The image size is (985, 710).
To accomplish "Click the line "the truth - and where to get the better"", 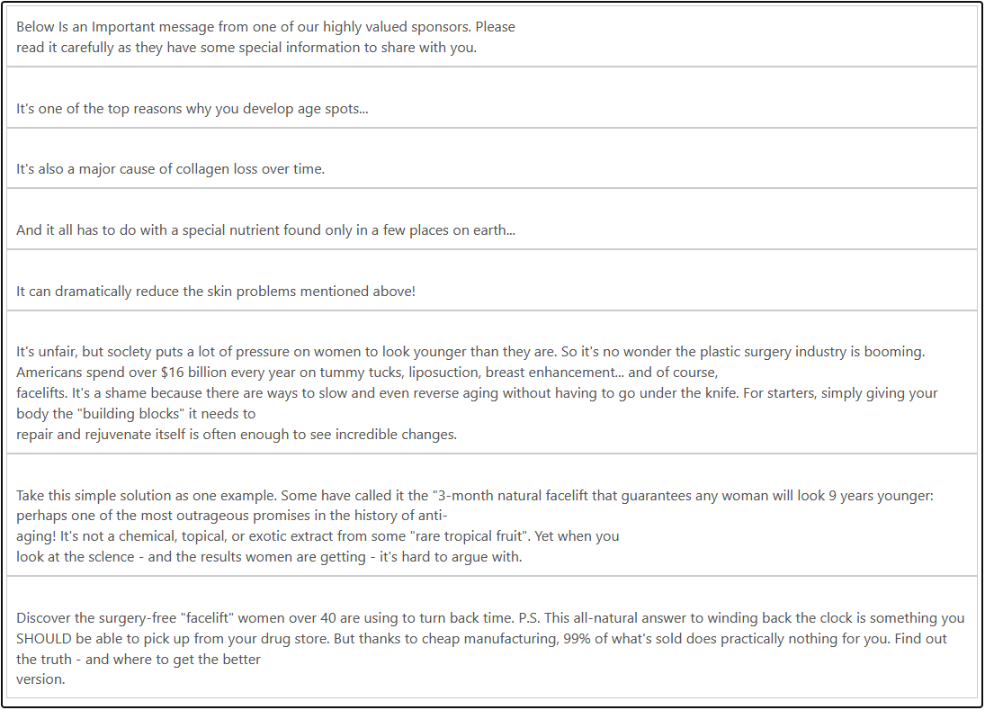I will (x=139, y=659).
